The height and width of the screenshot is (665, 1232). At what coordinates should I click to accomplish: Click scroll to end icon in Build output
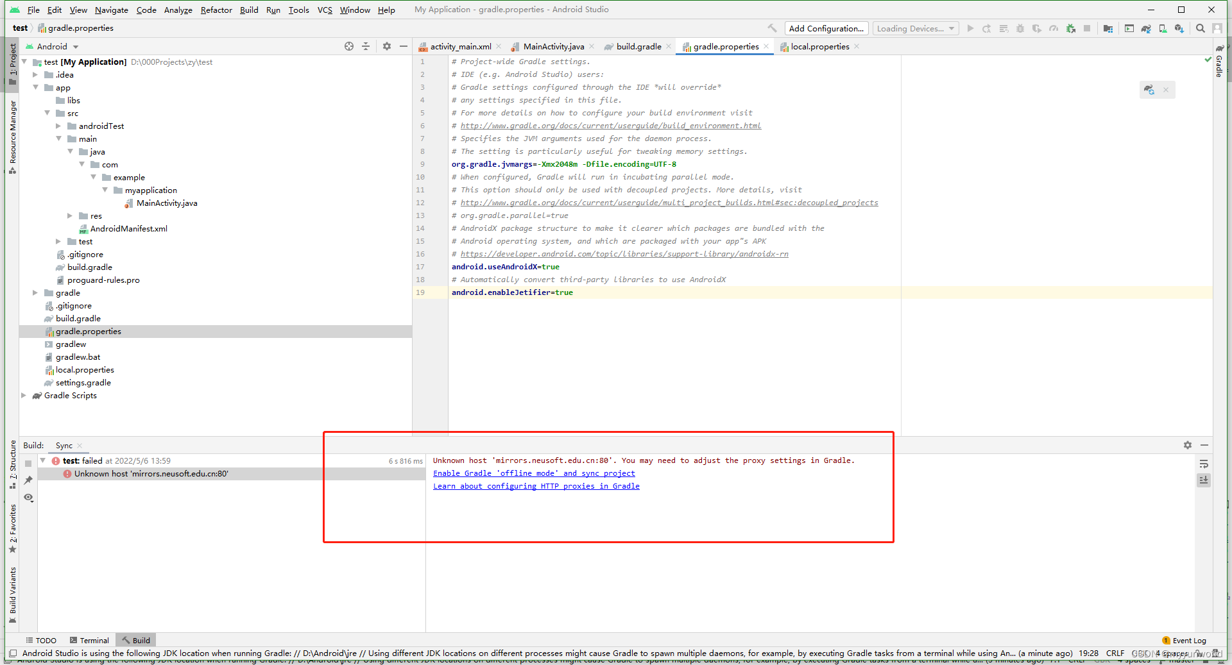click(1204, 480)
